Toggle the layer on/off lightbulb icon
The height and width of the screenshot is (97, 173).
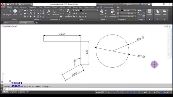click(74, 10)
